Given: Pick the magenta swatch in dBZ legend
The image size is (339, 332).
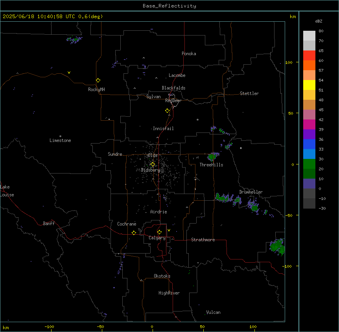Looking at the screenshot, I should [x=309, y=124].
